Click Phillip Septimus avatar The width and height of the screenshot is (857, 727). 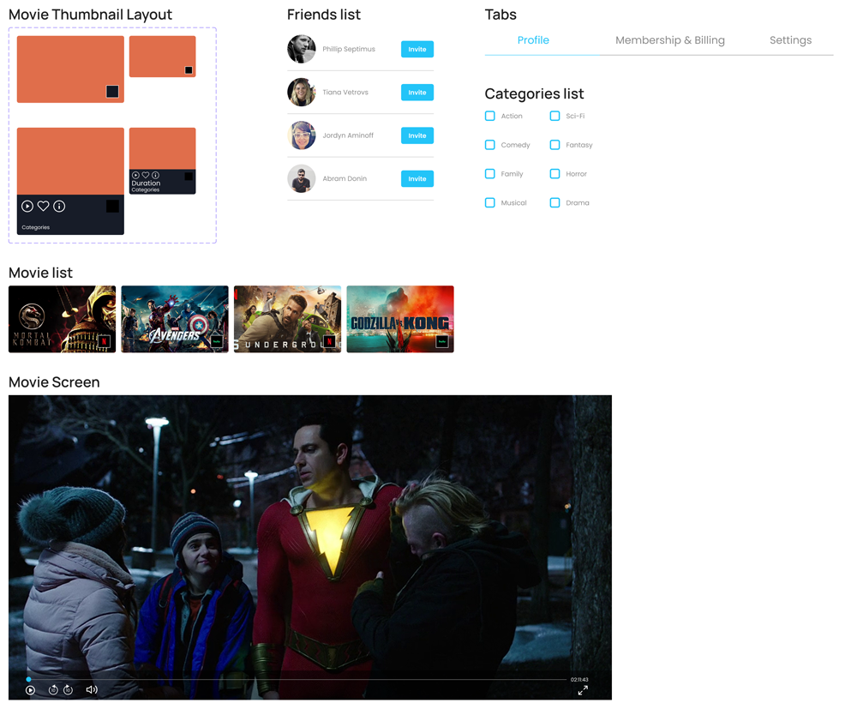(x=302, y=49)
